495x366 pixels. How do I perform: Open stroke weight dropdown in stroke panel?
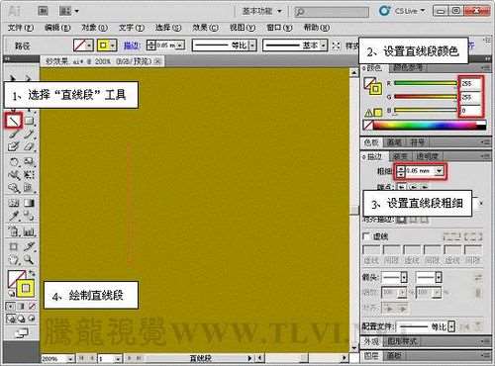tap(439, 171)
